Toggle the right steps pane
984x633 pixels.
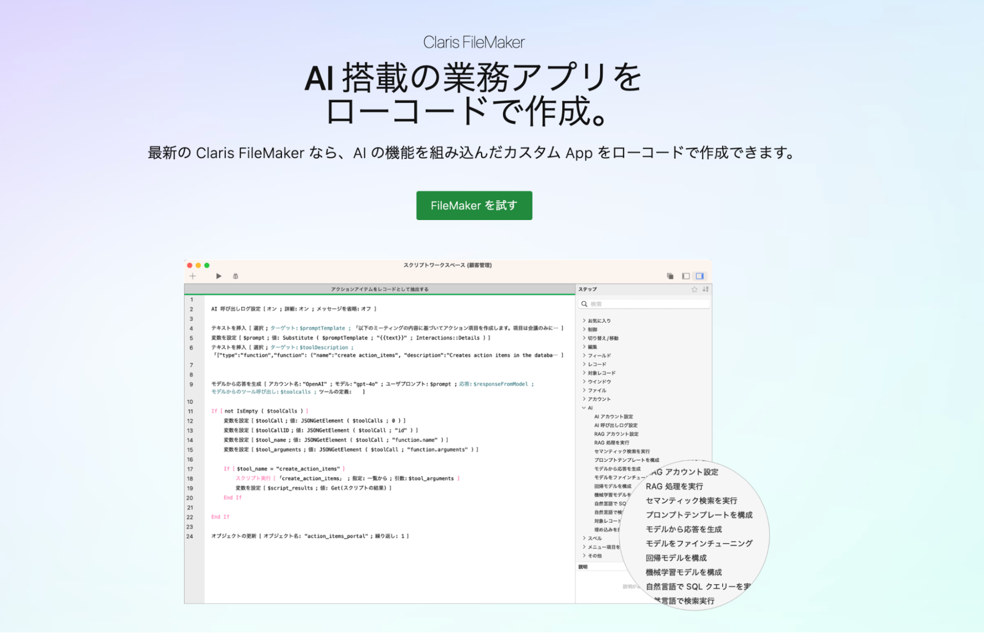pyautogui.click(x=699, y=276)
